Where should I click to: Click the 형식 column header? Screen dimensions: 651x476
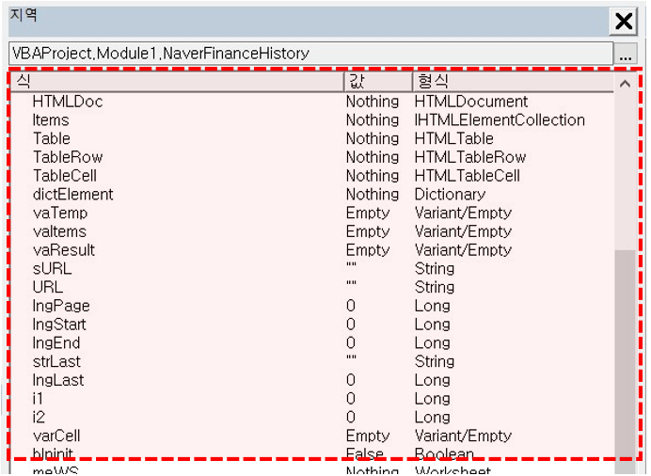[513, 81]
